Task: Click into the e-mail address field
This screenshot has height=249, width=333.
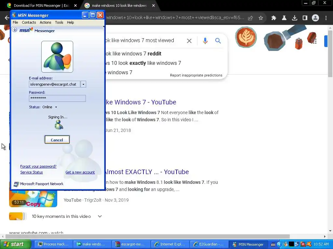Action: tap(55, 84)
